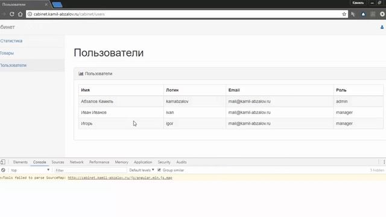Switch to the Console DevTools tab

click(x=39, y=162)
